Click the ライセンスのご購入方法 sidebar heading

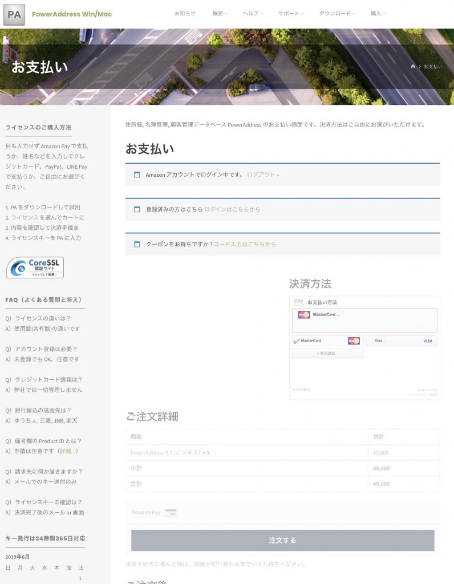pyautogui.click(x=38, y=127)
